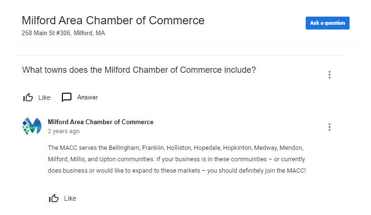Click the address 258 Main St #306
Image resolution: width=371 pixels, height=215 pixels.
[x=46, y=33]
